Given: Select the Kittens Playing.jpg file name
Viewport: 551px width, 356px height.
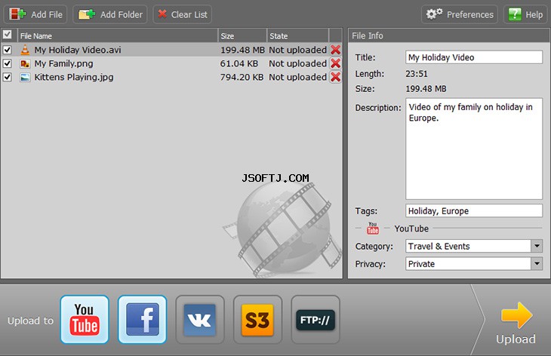Looking at the screenshot, I should [x=74, y=77].
